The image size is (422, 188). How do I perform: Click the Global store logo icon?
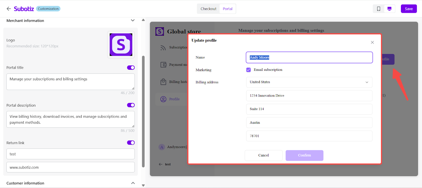point(160,32)
